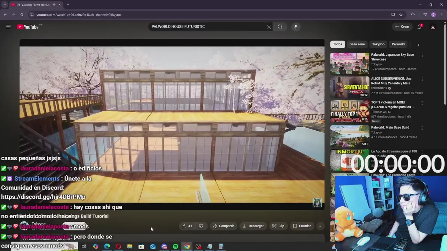Open options menu for ALICE SUBSERVIENCE video
This screenshot has height=251, width=447.
(422, 79)
